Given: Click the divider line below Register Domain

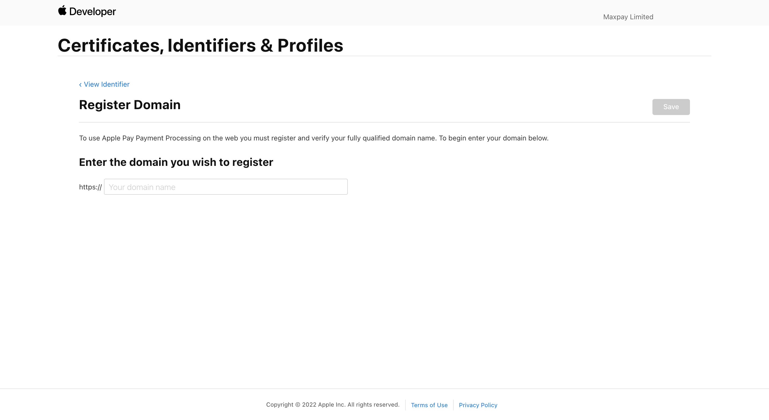Looking at the screenshot, I should (x=384, y=122).
